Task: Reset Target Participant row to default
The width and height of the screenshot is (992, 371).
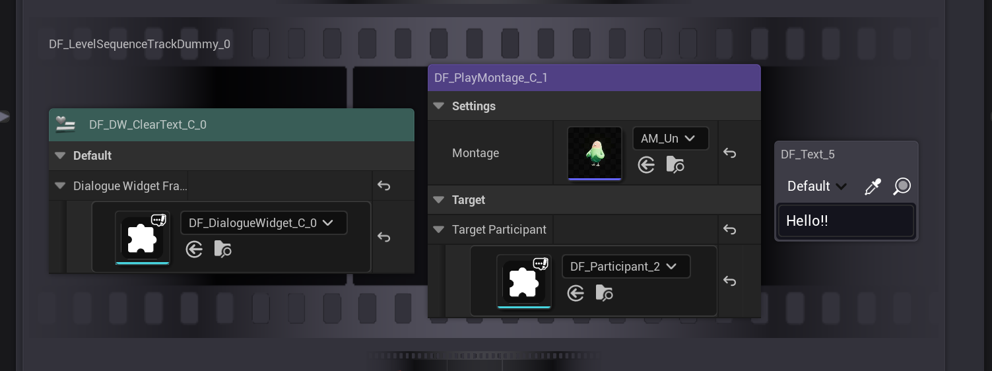Action: (729, 230)
